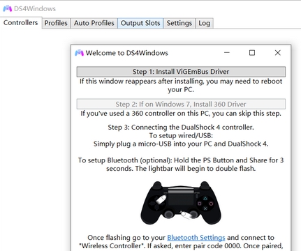Minimize the Welcome to DS4Windows dialog
This screenshot has height=251, width=301.
[227, 53]
